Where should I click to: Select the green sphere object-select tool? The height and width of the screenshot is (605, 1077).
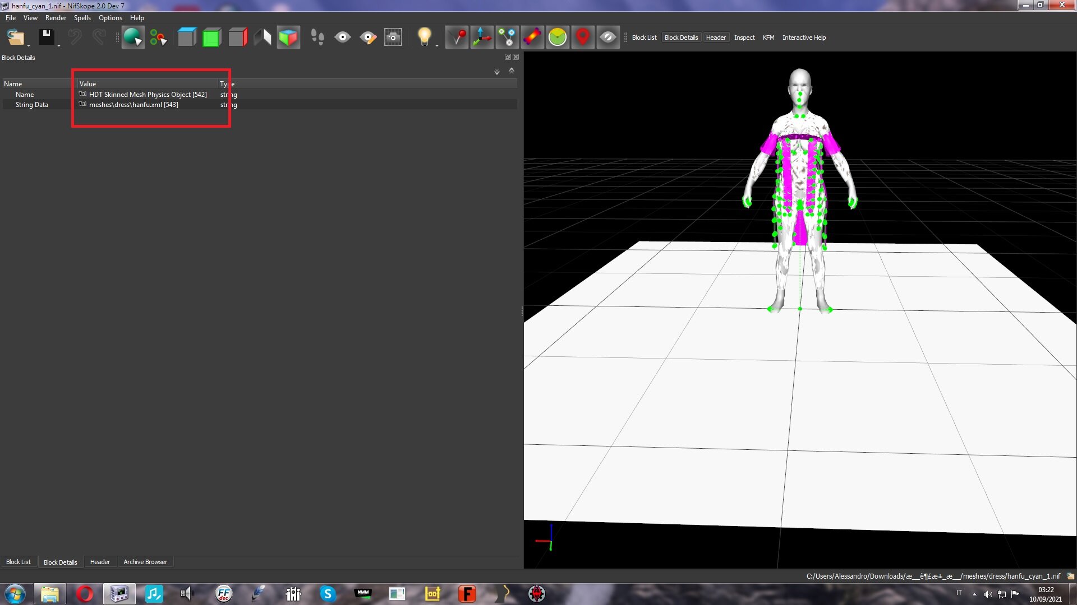point(133,38)
